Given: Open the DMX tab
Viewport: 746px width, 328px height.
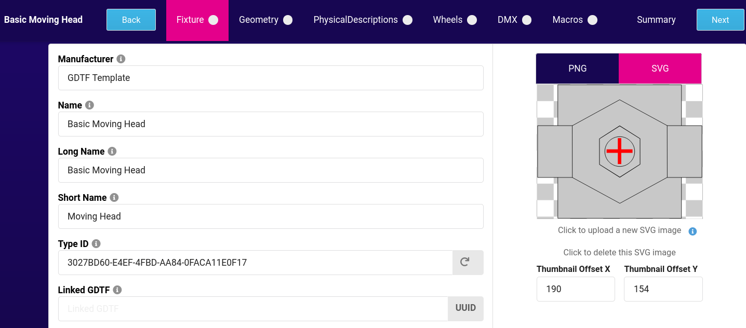Looking at the screenshot, I should pos(514,20).
